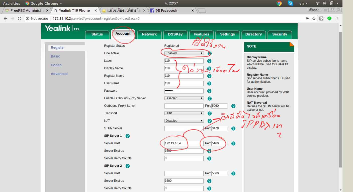This screenshot has height=192, width=353.
Task: Click the Label input field
Action: (184, 61)
